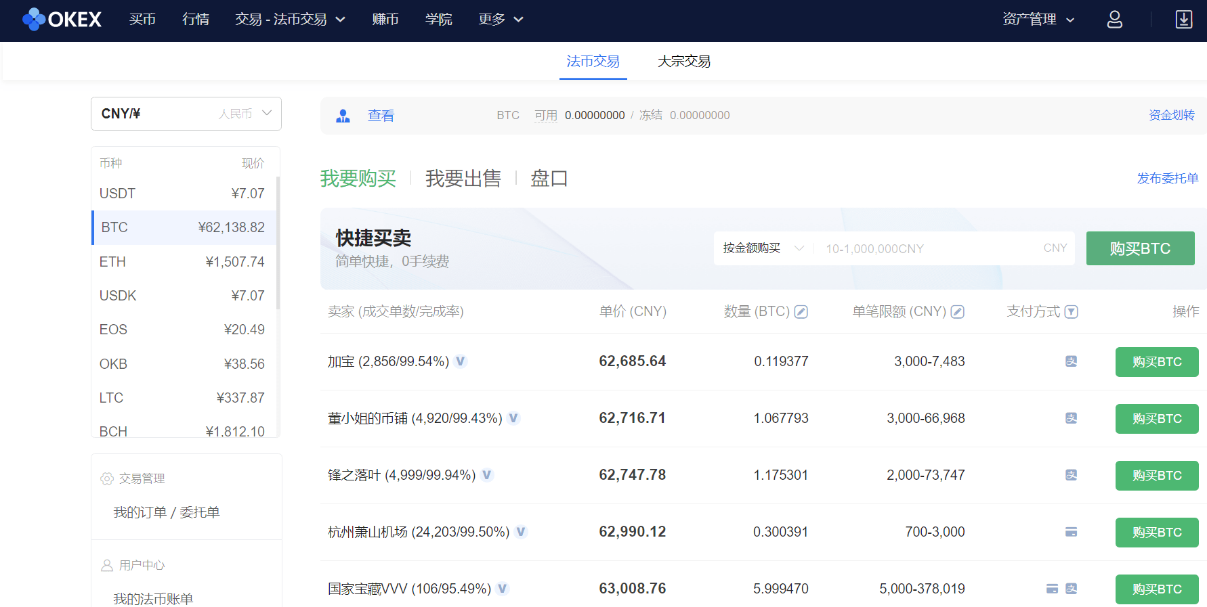Open 我的法币账单
Screen dimensions: 1207x607
point(153,598)
